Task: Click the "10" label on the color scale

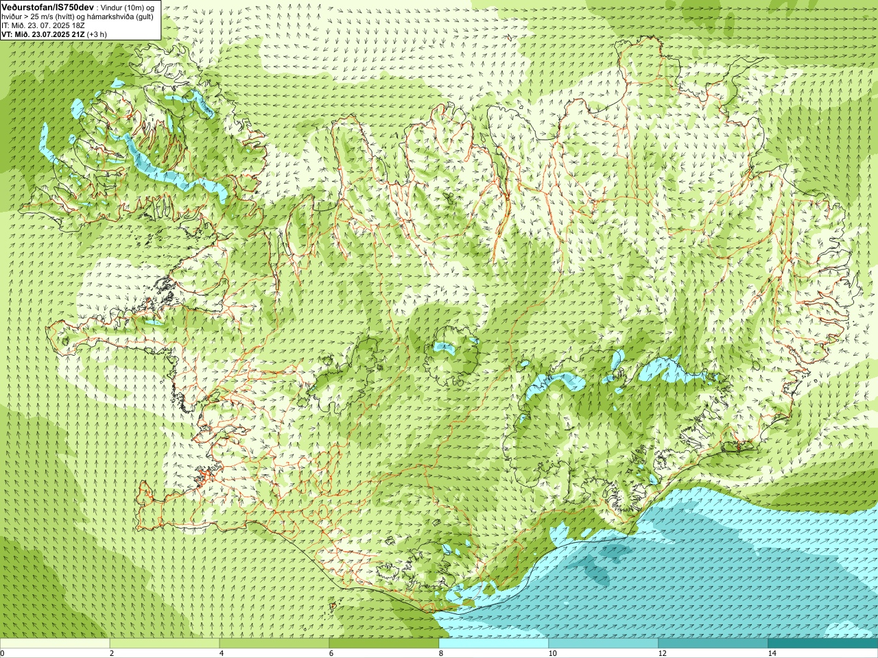Action: (x=552, y=653)
